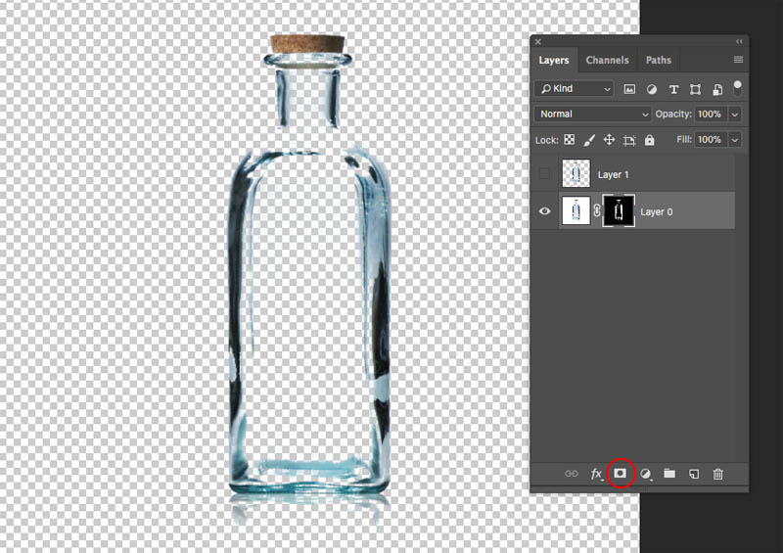Open the Opacity slider dropdown arrow
The image size is (783, 553).
tap(735, 115)
